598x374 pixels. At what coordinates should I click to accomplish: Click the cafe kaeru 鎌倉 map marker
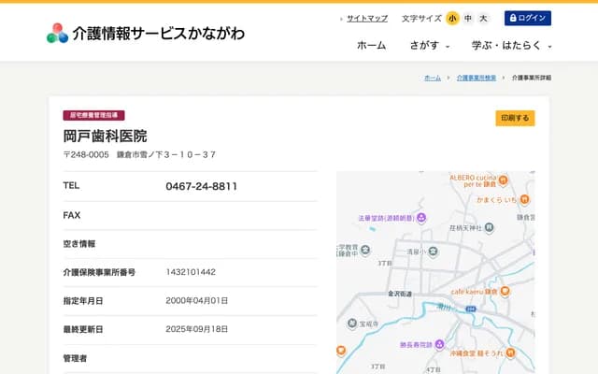505,292
